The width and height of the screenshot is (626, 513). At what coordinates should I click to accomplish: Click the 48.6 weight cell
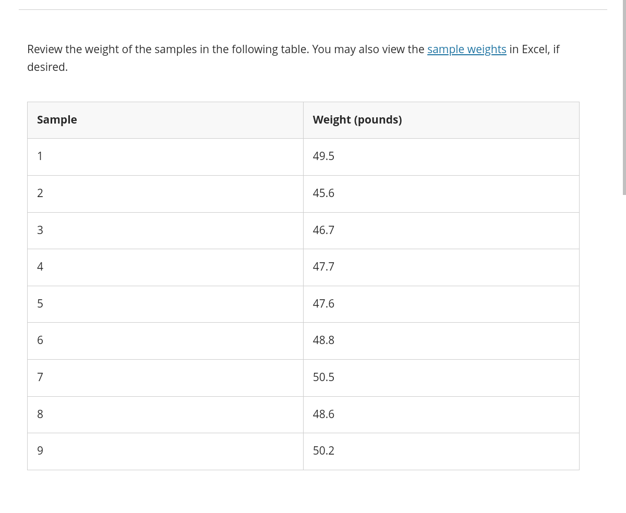coord(441,414)
